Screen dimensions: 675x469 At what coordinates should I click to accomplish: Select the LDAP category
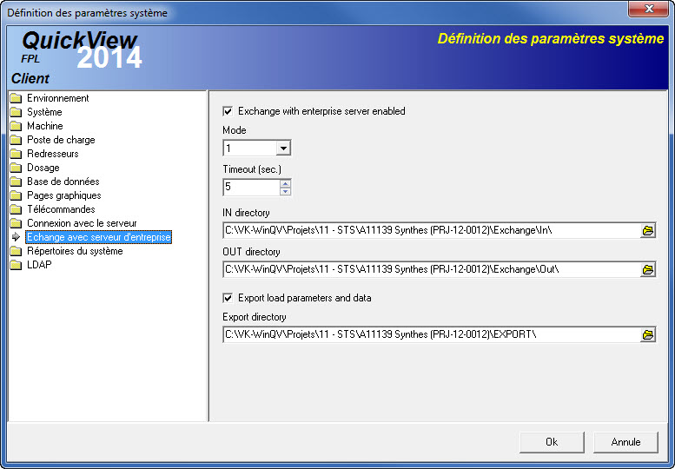(x=39, y=265)
